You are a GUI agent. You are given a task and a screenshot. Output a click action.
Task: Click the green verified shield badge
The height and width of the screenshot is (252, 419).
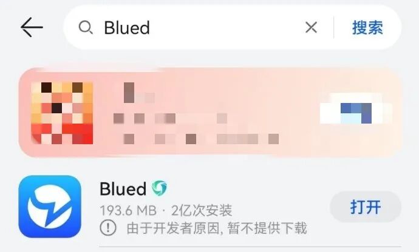159,188
